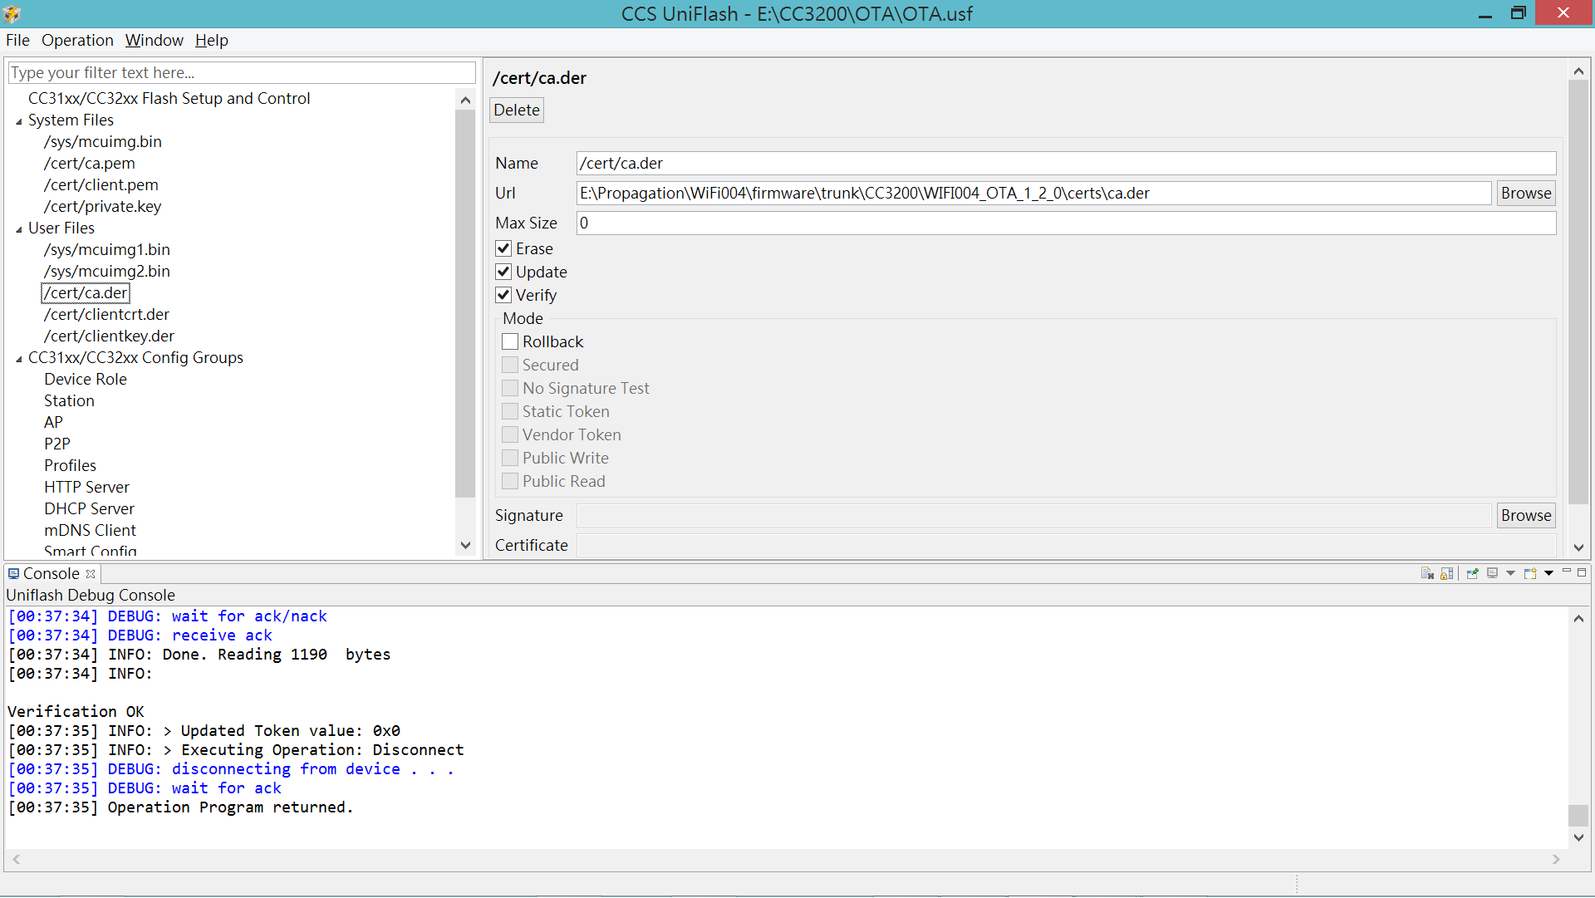
Task: Click into the Url input field
Action: [1033, 193]
